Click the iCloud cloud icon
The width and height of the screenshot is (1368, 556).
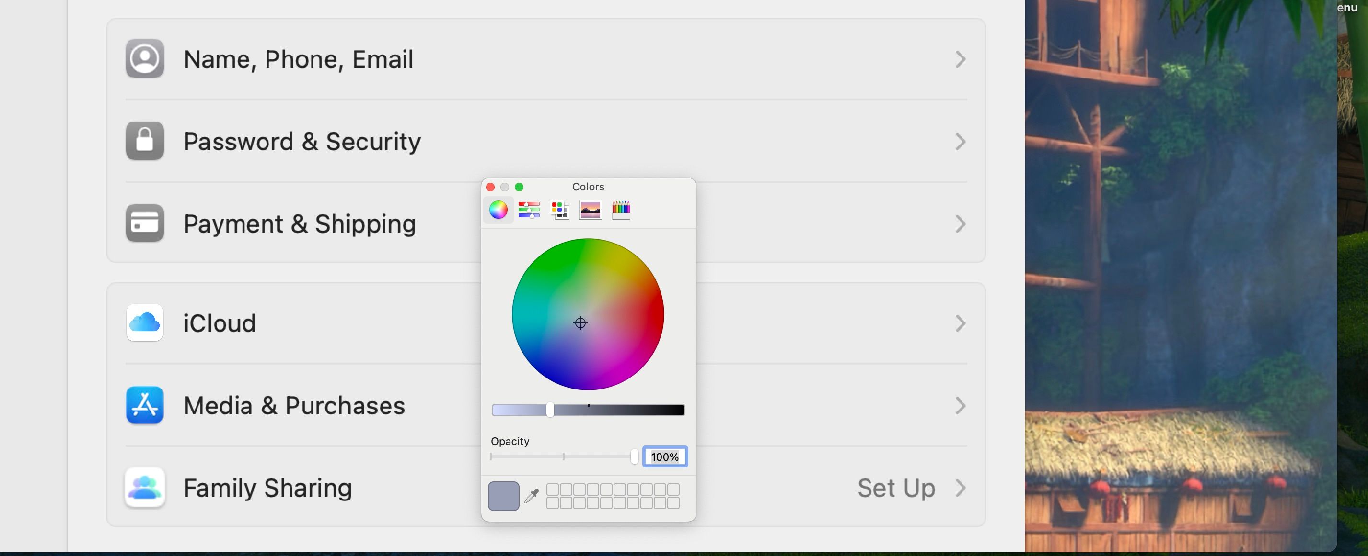pyautogui.click(x=144, y=323)
